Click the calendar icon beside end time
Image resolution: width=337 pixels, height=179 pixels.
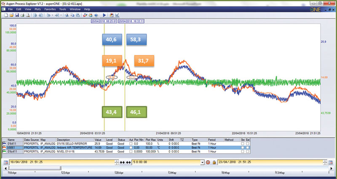[x=331, y=163]
